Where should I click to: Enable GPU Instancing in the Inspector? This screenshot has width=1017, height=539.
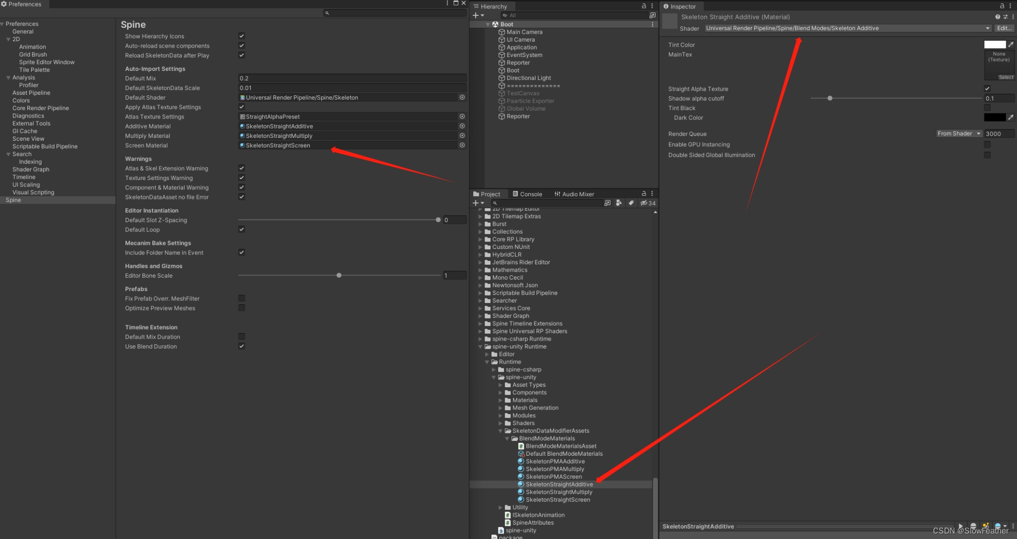tap(987, 144)
